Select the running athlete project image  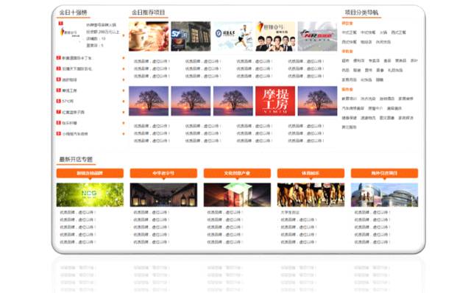coord(233,36)
